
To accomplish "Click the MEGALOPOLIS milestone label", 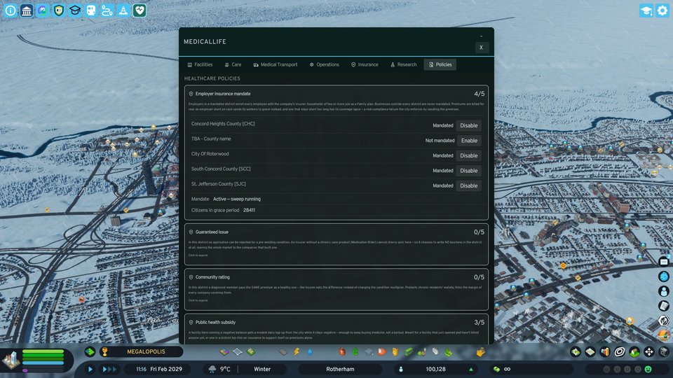I will [146, 352].
